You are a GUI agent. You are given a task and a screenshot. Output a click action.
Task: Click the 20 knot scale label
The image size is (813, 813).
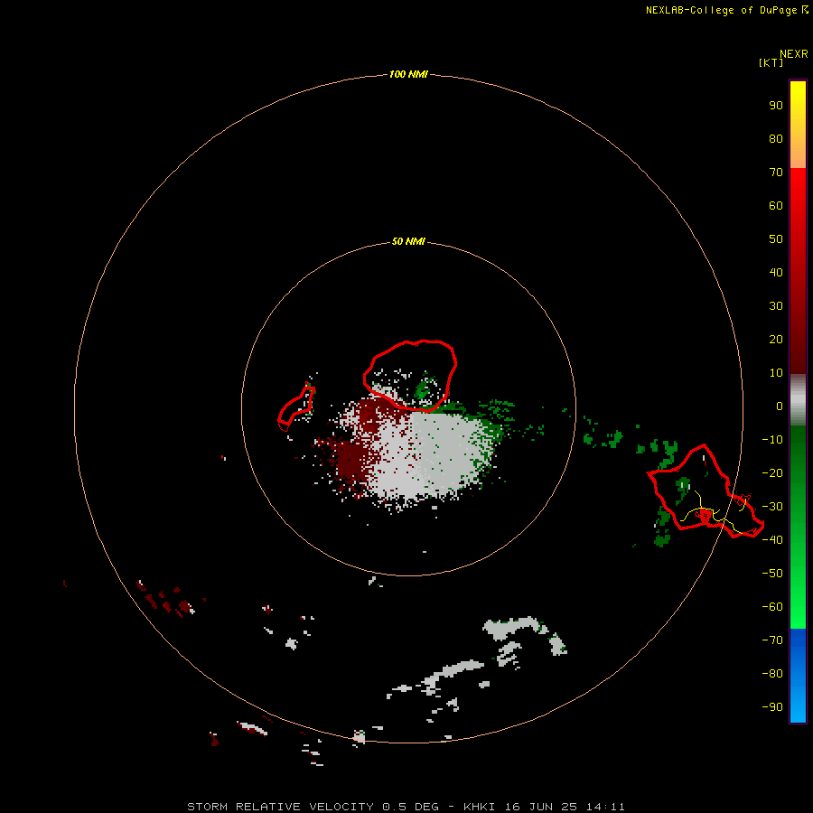click(776, 339)
